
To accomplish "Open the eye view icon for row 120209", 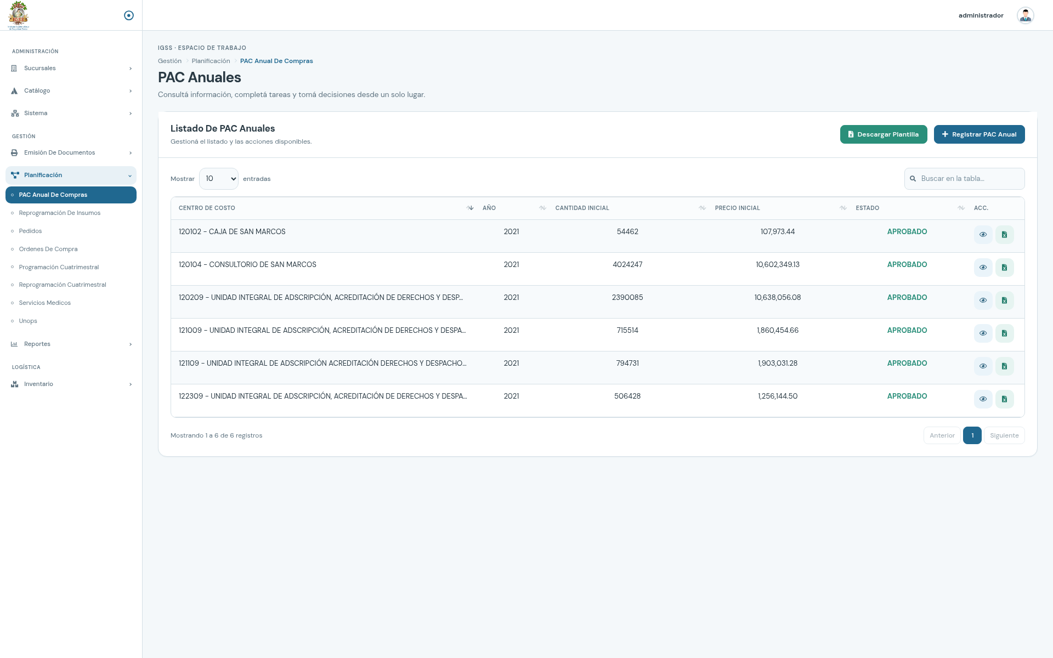I will click(x=983, y=300).
